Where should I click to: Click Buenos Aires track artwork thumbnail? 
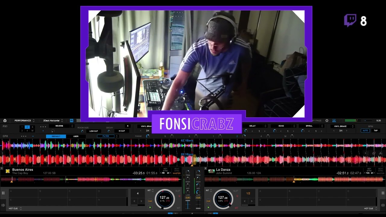point(8,171)
